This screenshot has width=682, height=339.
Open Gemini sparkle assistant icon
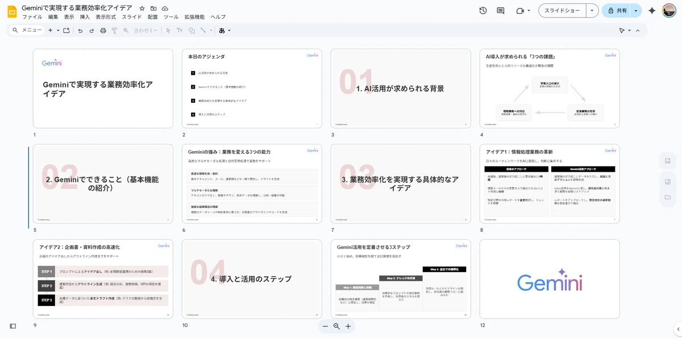[652, 11]
